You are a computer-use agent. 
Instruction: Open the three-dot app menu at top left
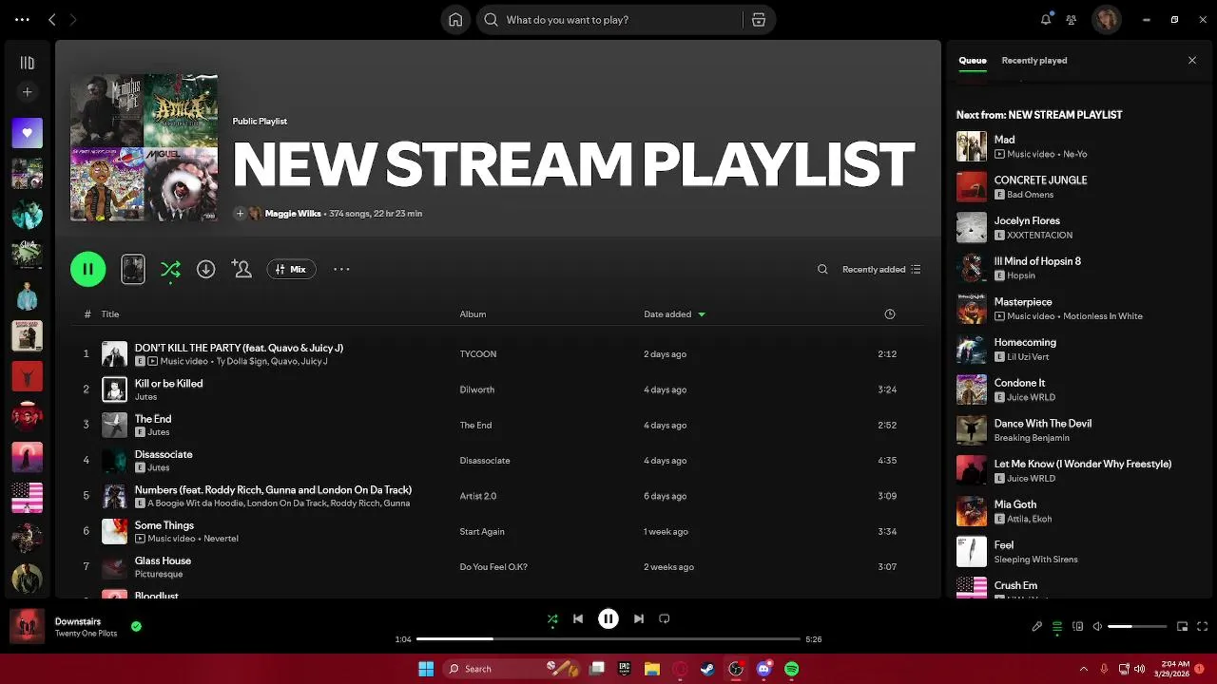tap(22, 19)
